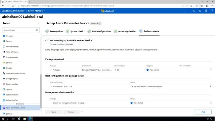Open new browser tab
The image size is (215, 121).
click(x=30, y=2)
